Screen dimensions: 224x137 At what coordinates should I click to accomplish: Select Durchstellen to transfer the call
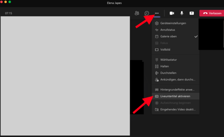[175, 73]
